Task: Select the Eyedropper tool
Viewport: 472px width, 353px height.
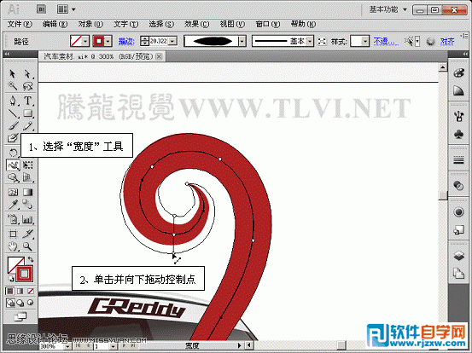Action: click(x=13, y=205)
